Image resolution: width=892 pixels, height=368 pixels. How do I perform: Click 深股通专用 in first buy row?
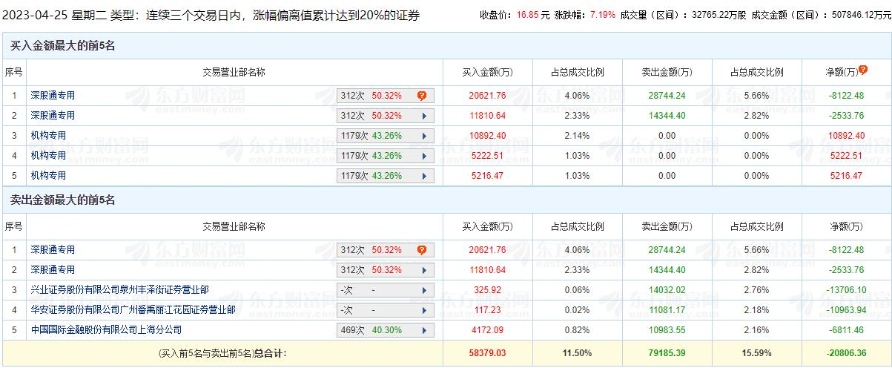pos(53,96)
